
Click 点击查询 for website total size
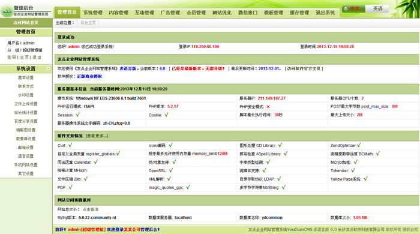(90, 209)
